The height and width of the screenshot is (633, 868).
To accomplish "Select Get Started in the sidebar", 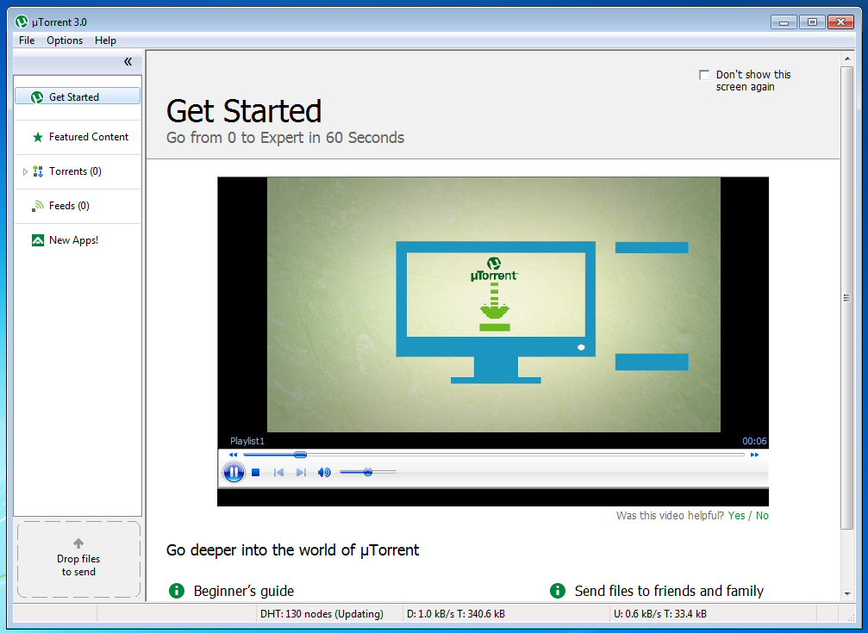I will tap(78, 96).
